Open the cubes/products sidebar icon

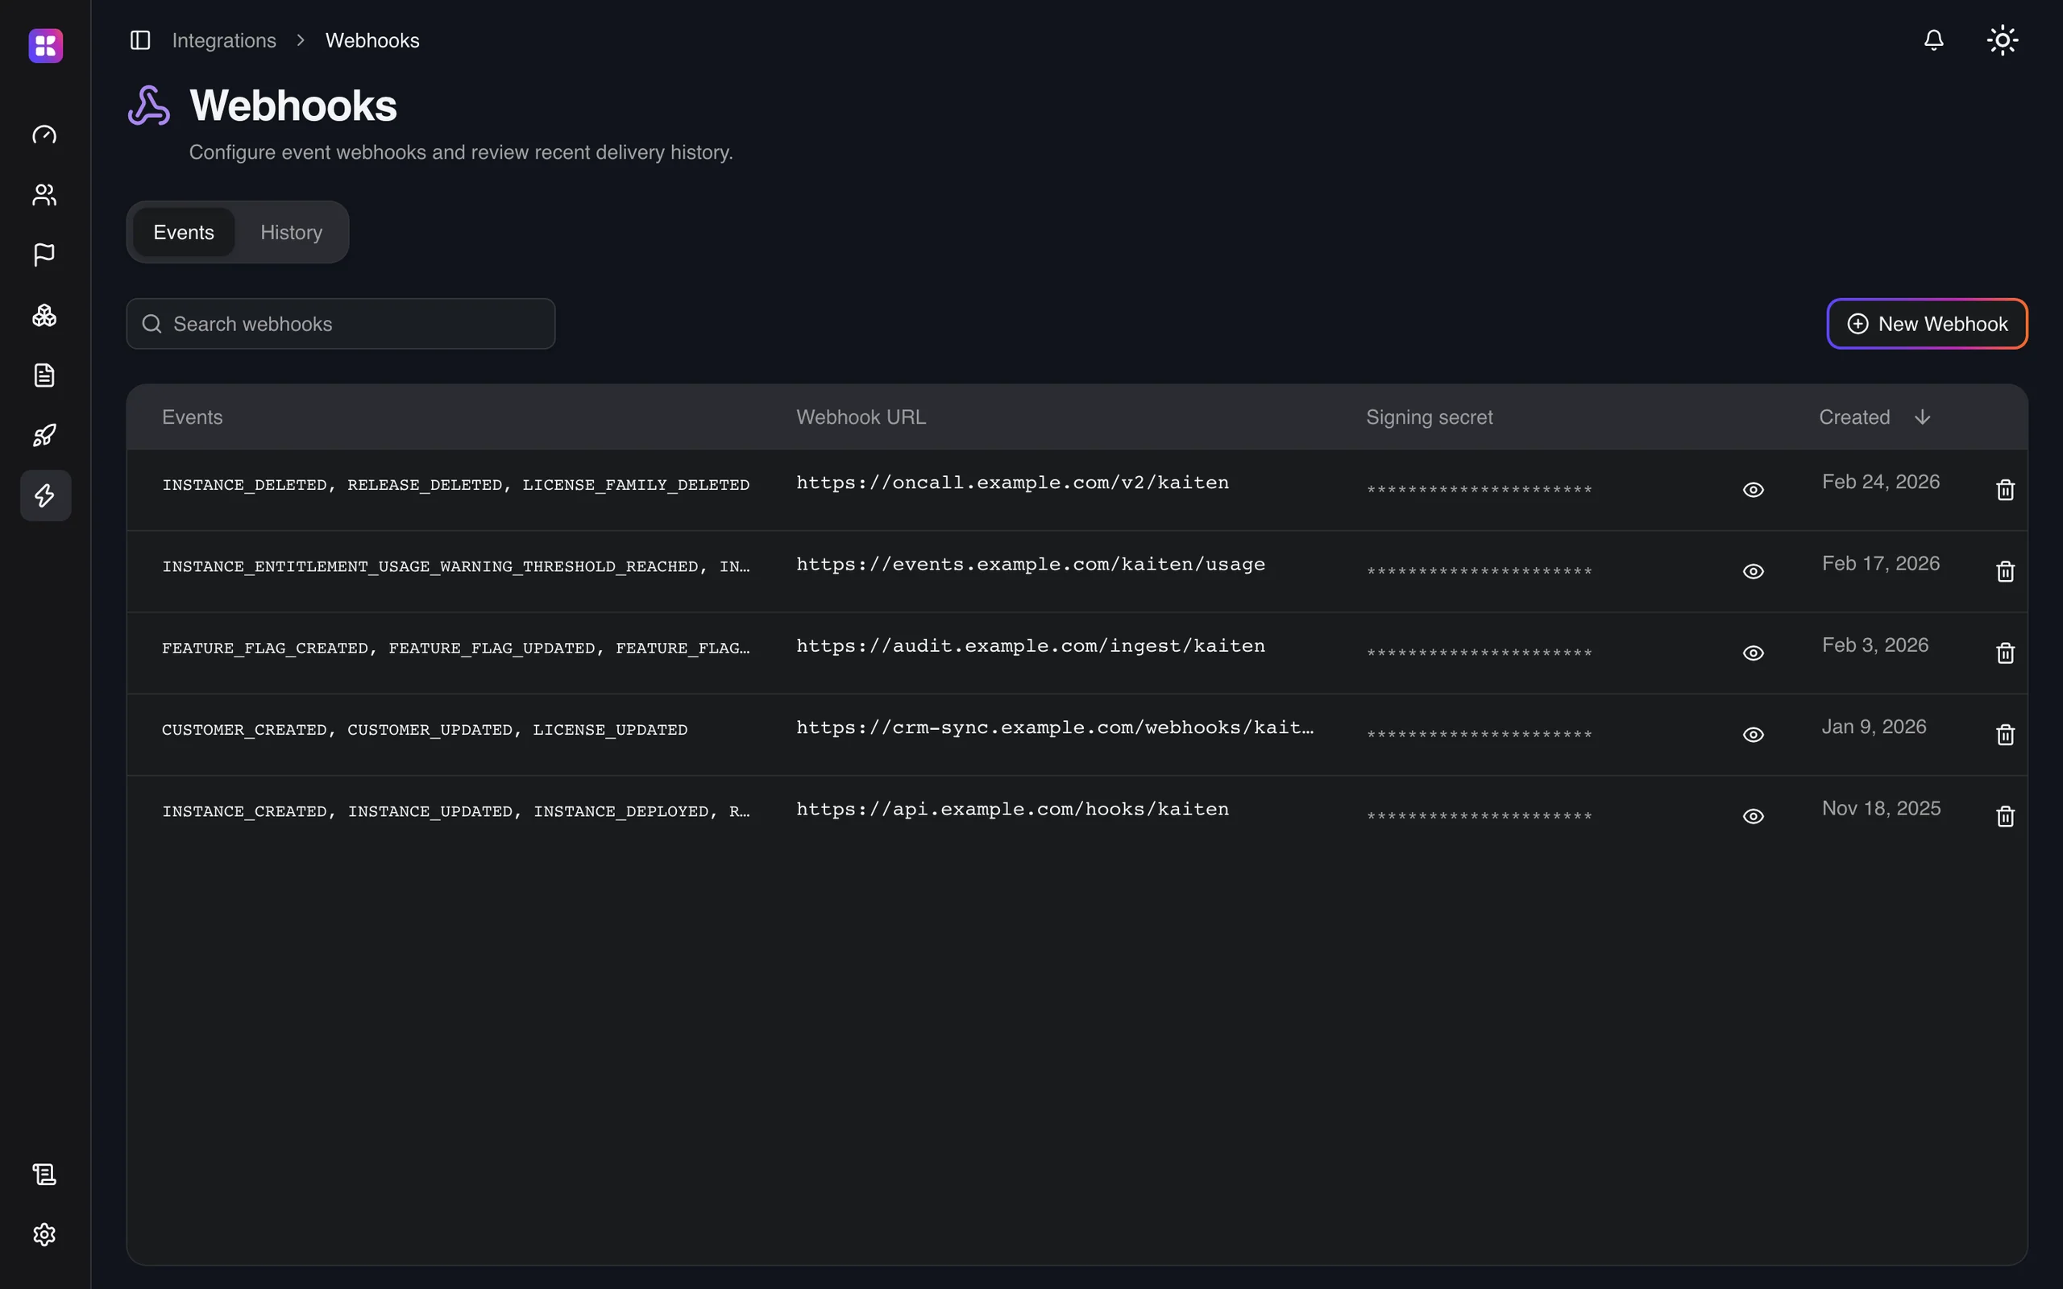(44, 316)
